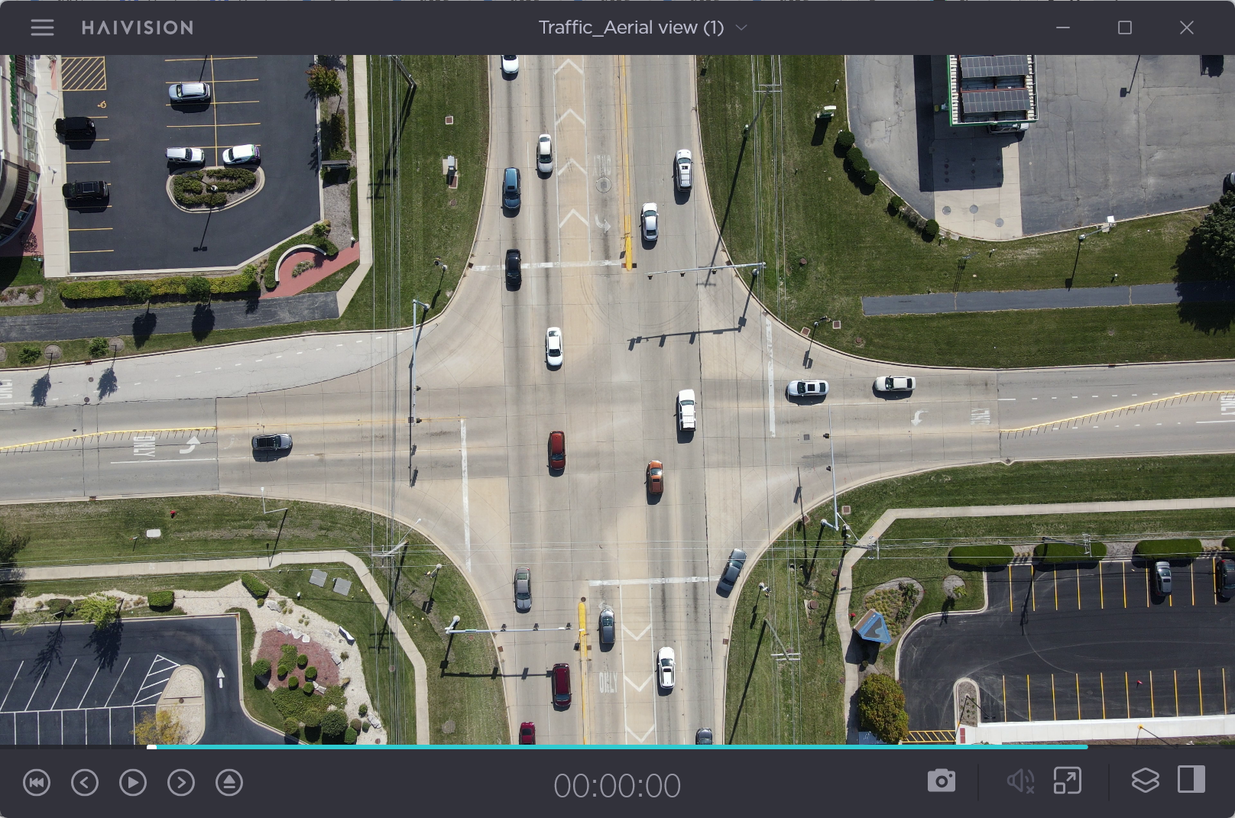This screenshot has height=818, width=1235.
Task: Click the HAIVISION logo in the title bar
Action: click(136, 27)
